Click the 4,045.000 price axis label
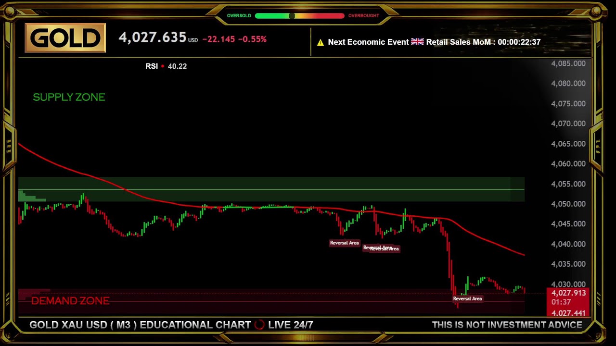This screenshot has width=616, height=346. (568, 224)
